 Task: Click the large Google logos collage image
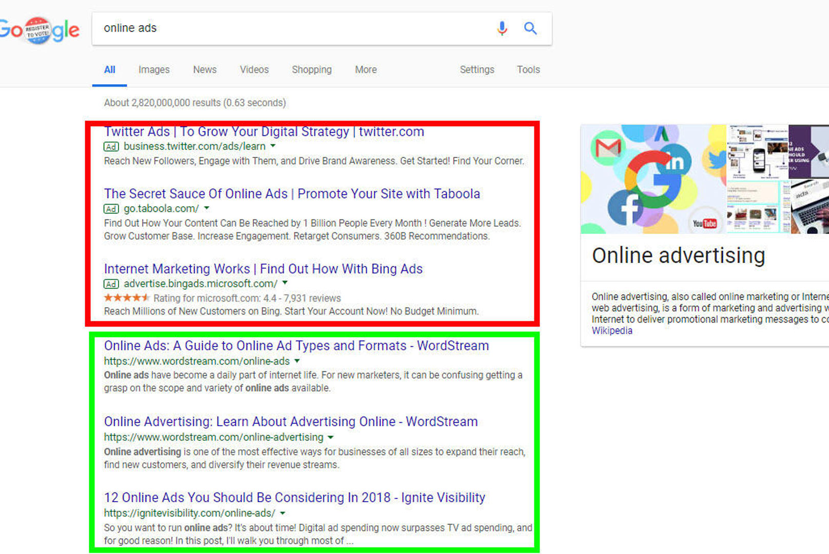click(x=654, y=179)
